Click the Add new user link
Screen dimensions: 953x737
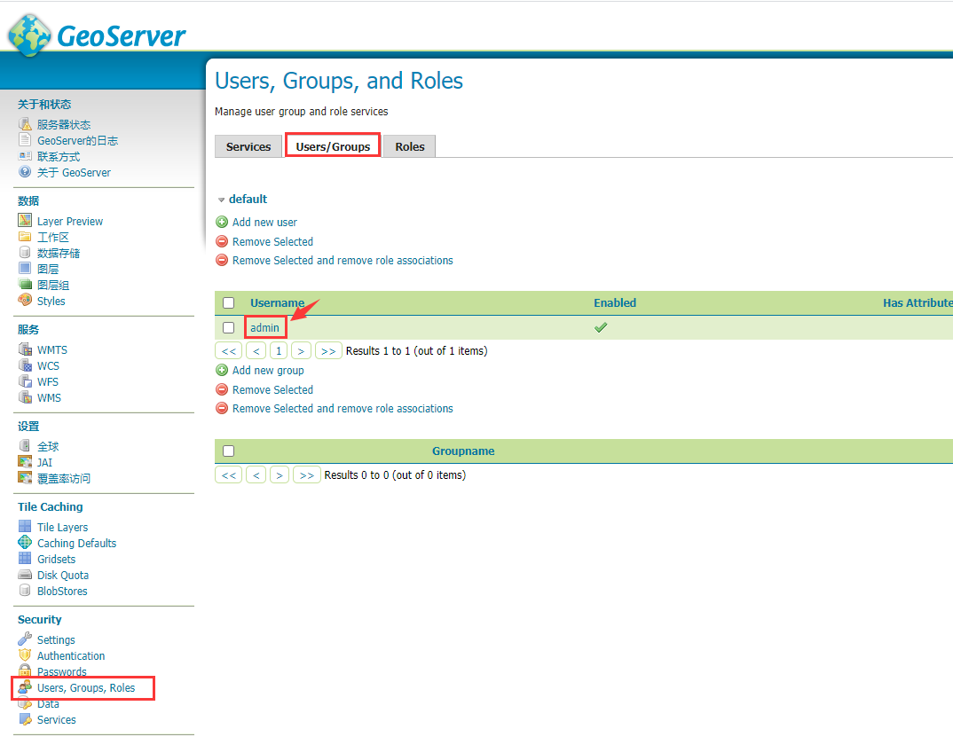(264, 222)
